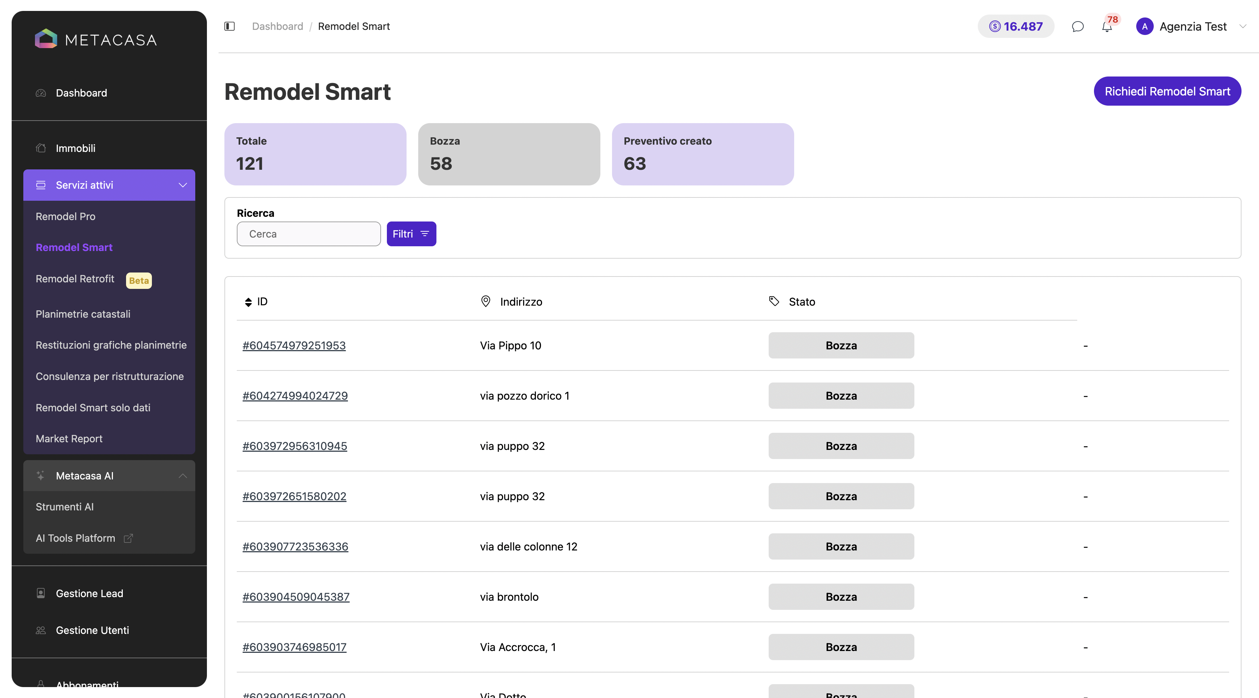Sort the table by ID

click(248, 302)
